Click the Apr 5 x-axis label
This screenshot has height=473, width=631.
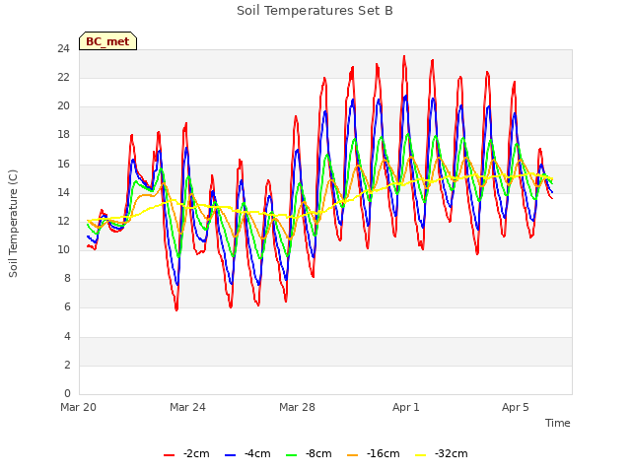tap(516, 407)
